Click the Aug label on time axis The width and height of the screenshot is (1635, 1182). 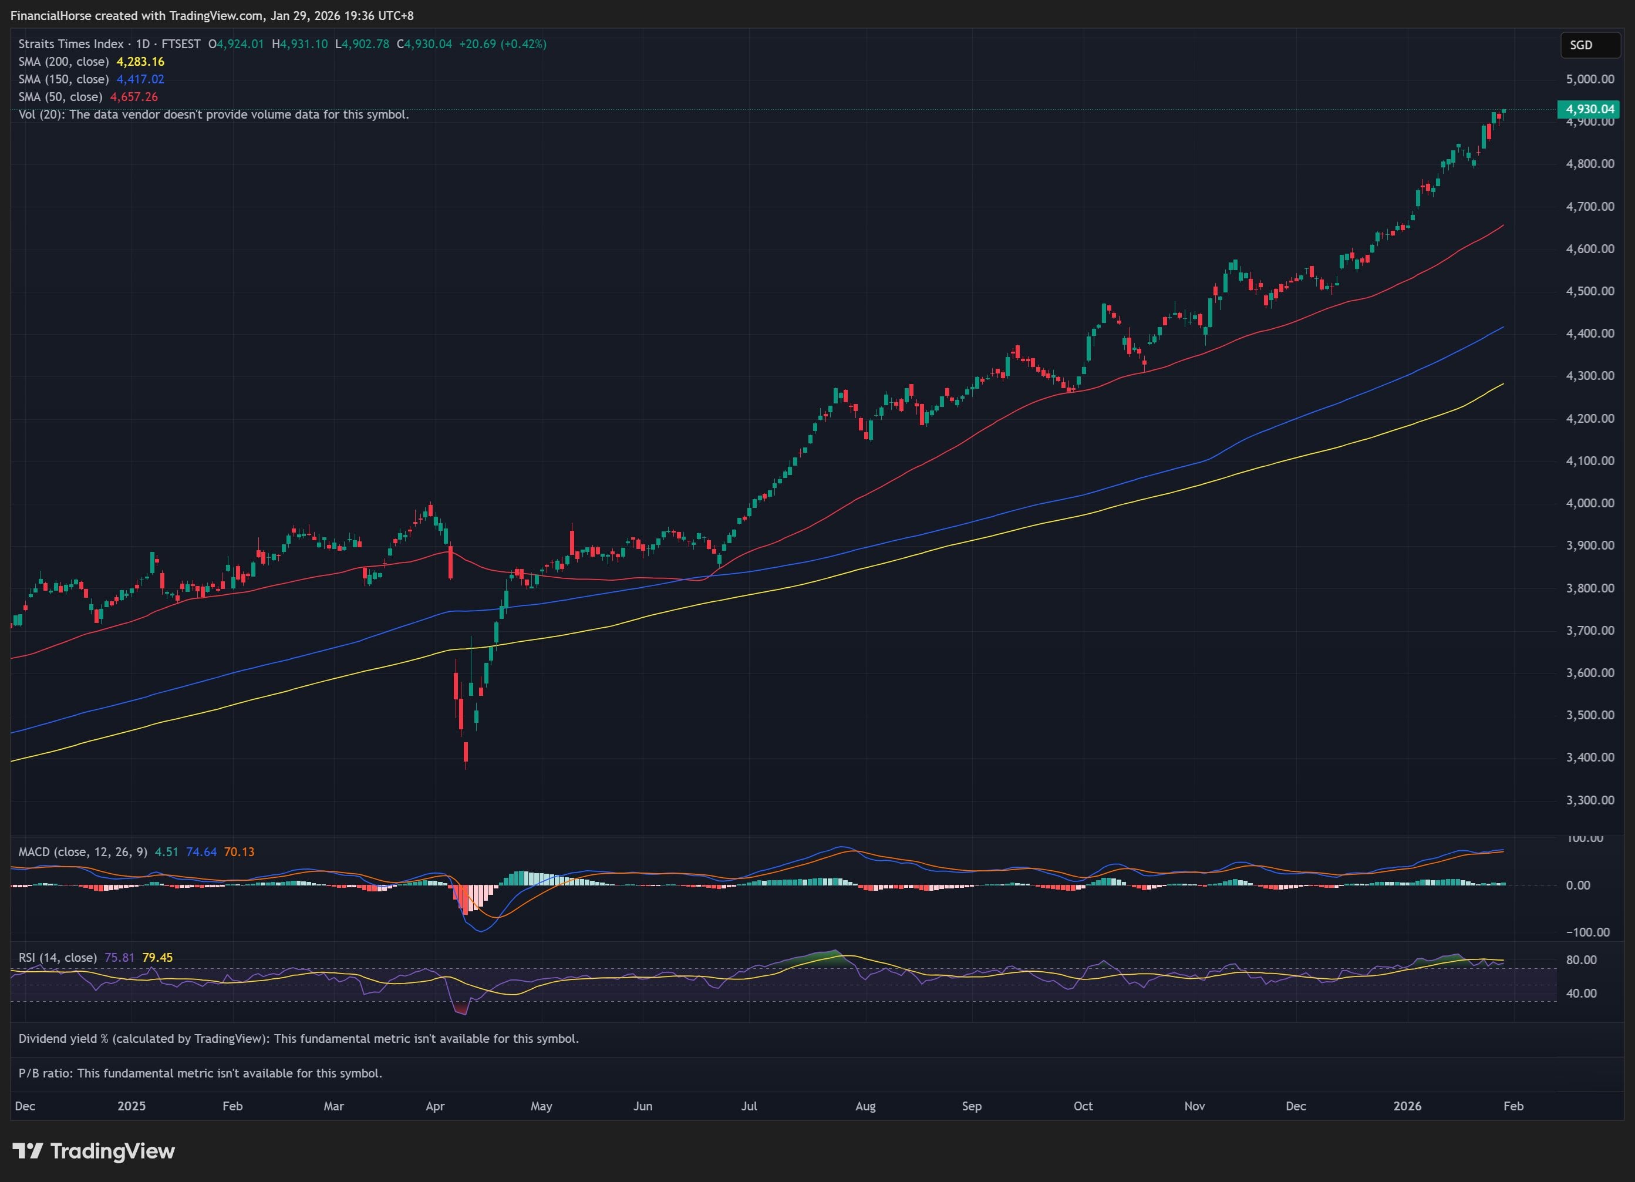coord(865,1106)
